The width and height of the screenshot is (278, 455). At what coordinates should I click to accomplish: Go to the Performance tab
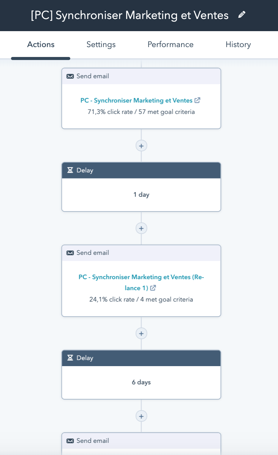(171, 44)
